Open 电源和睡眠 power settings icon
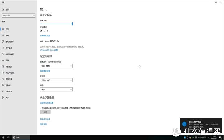 click(3, 54)
